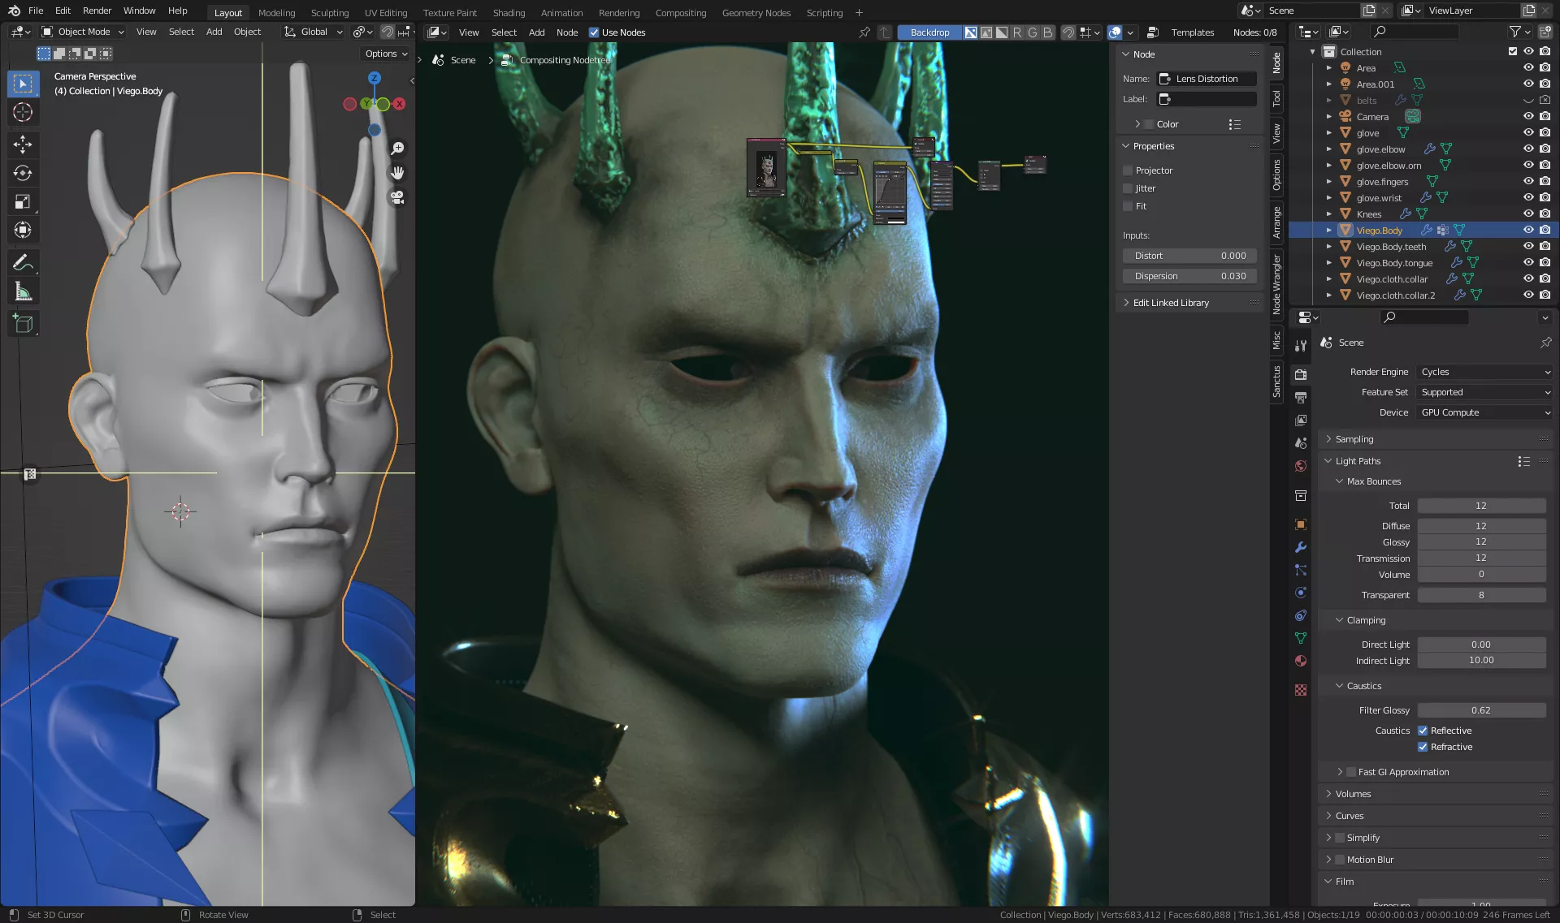Select the Scale tool
The image size is (1560, 923).
(23, 201)
